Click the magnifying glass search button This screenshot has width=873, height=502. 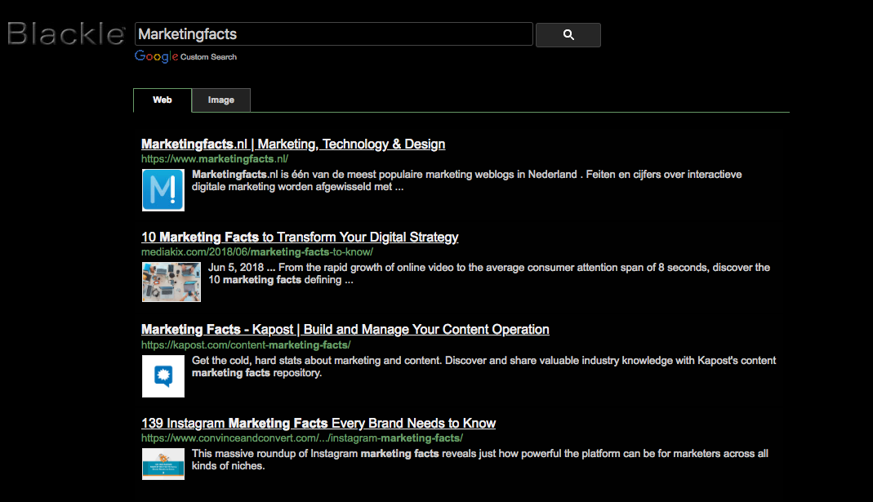(x=568, y=35)
